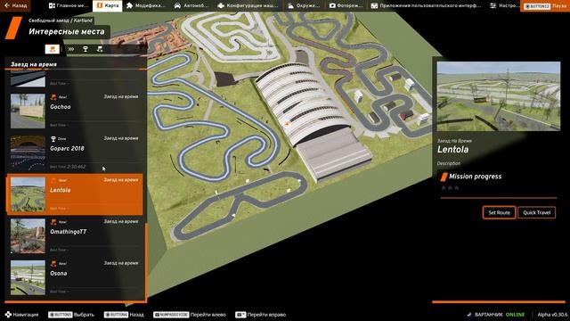Click the camera icon for photo mode
Screen dimensions: 570x321
(332, 6)
